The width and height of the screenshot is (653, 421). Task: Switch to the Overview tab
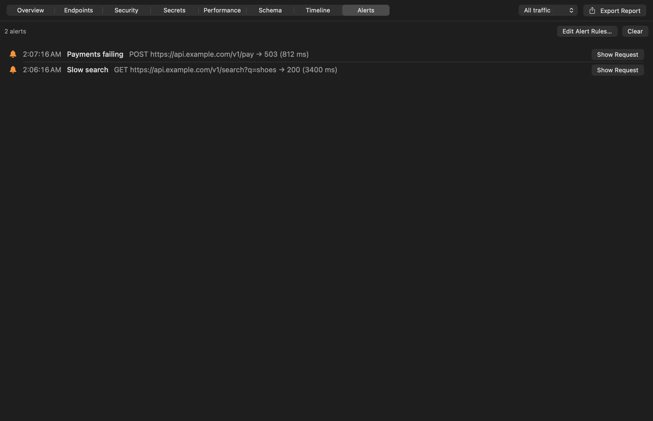(31, 10)
